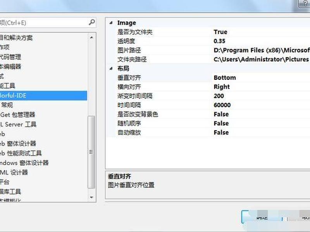Focus the options search box (Ctrl+E)
310x232 pixels.
(47, 23)
